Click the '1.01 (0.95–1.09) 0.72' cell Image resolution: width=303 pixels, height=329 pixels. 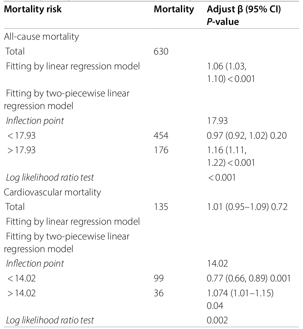(247, 207)
